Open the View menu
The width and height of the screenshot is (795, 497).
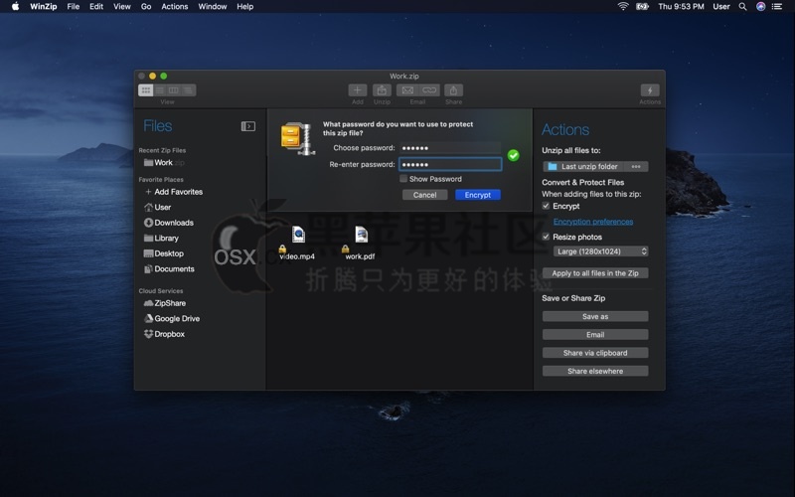(121, 7)
